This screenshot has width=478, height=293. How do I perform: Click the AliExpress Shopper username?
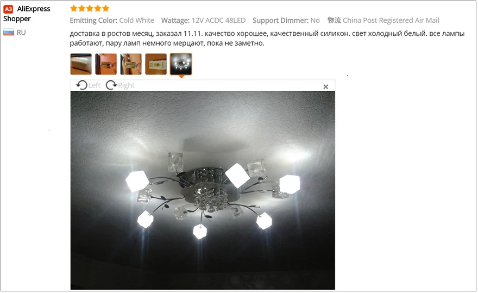pyautogui.click(x=27, y=14)
